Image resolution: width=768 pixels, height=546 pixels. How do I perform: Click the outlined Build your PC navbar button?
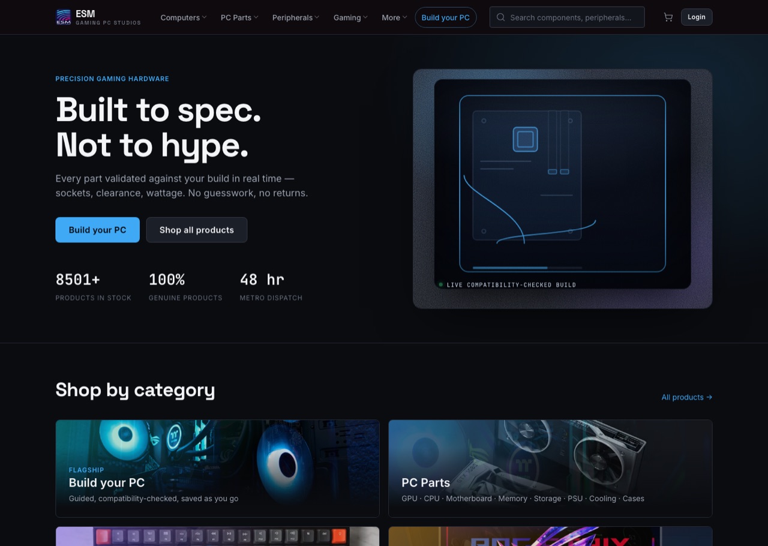click(446, 17)
